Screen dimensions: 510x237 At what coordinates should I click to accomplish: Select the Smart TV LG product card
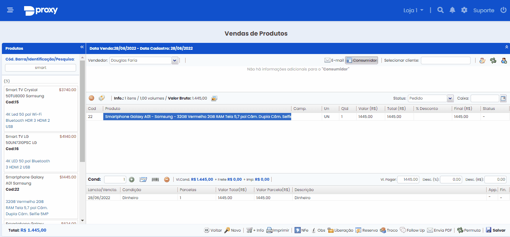41,152
